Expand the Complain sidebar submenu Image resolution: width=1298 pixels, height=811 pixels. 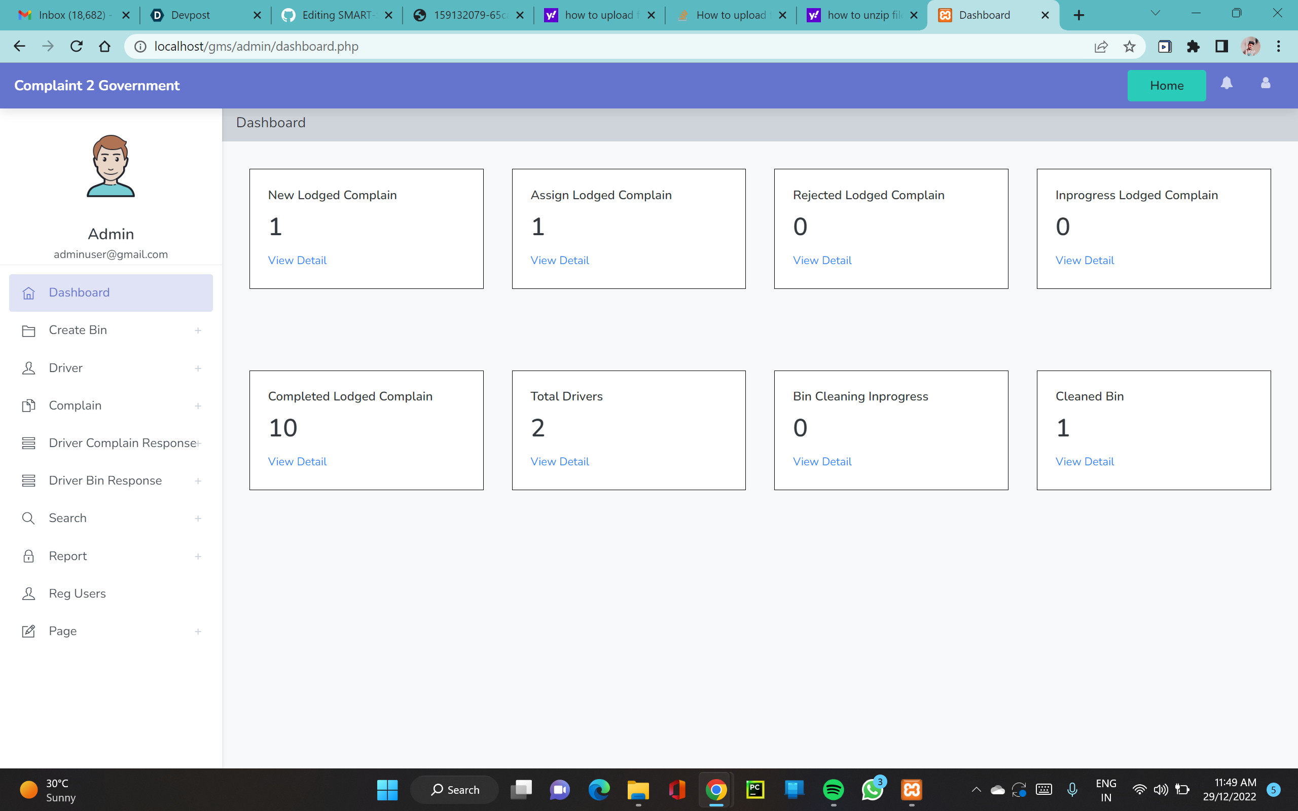(198, 406)
